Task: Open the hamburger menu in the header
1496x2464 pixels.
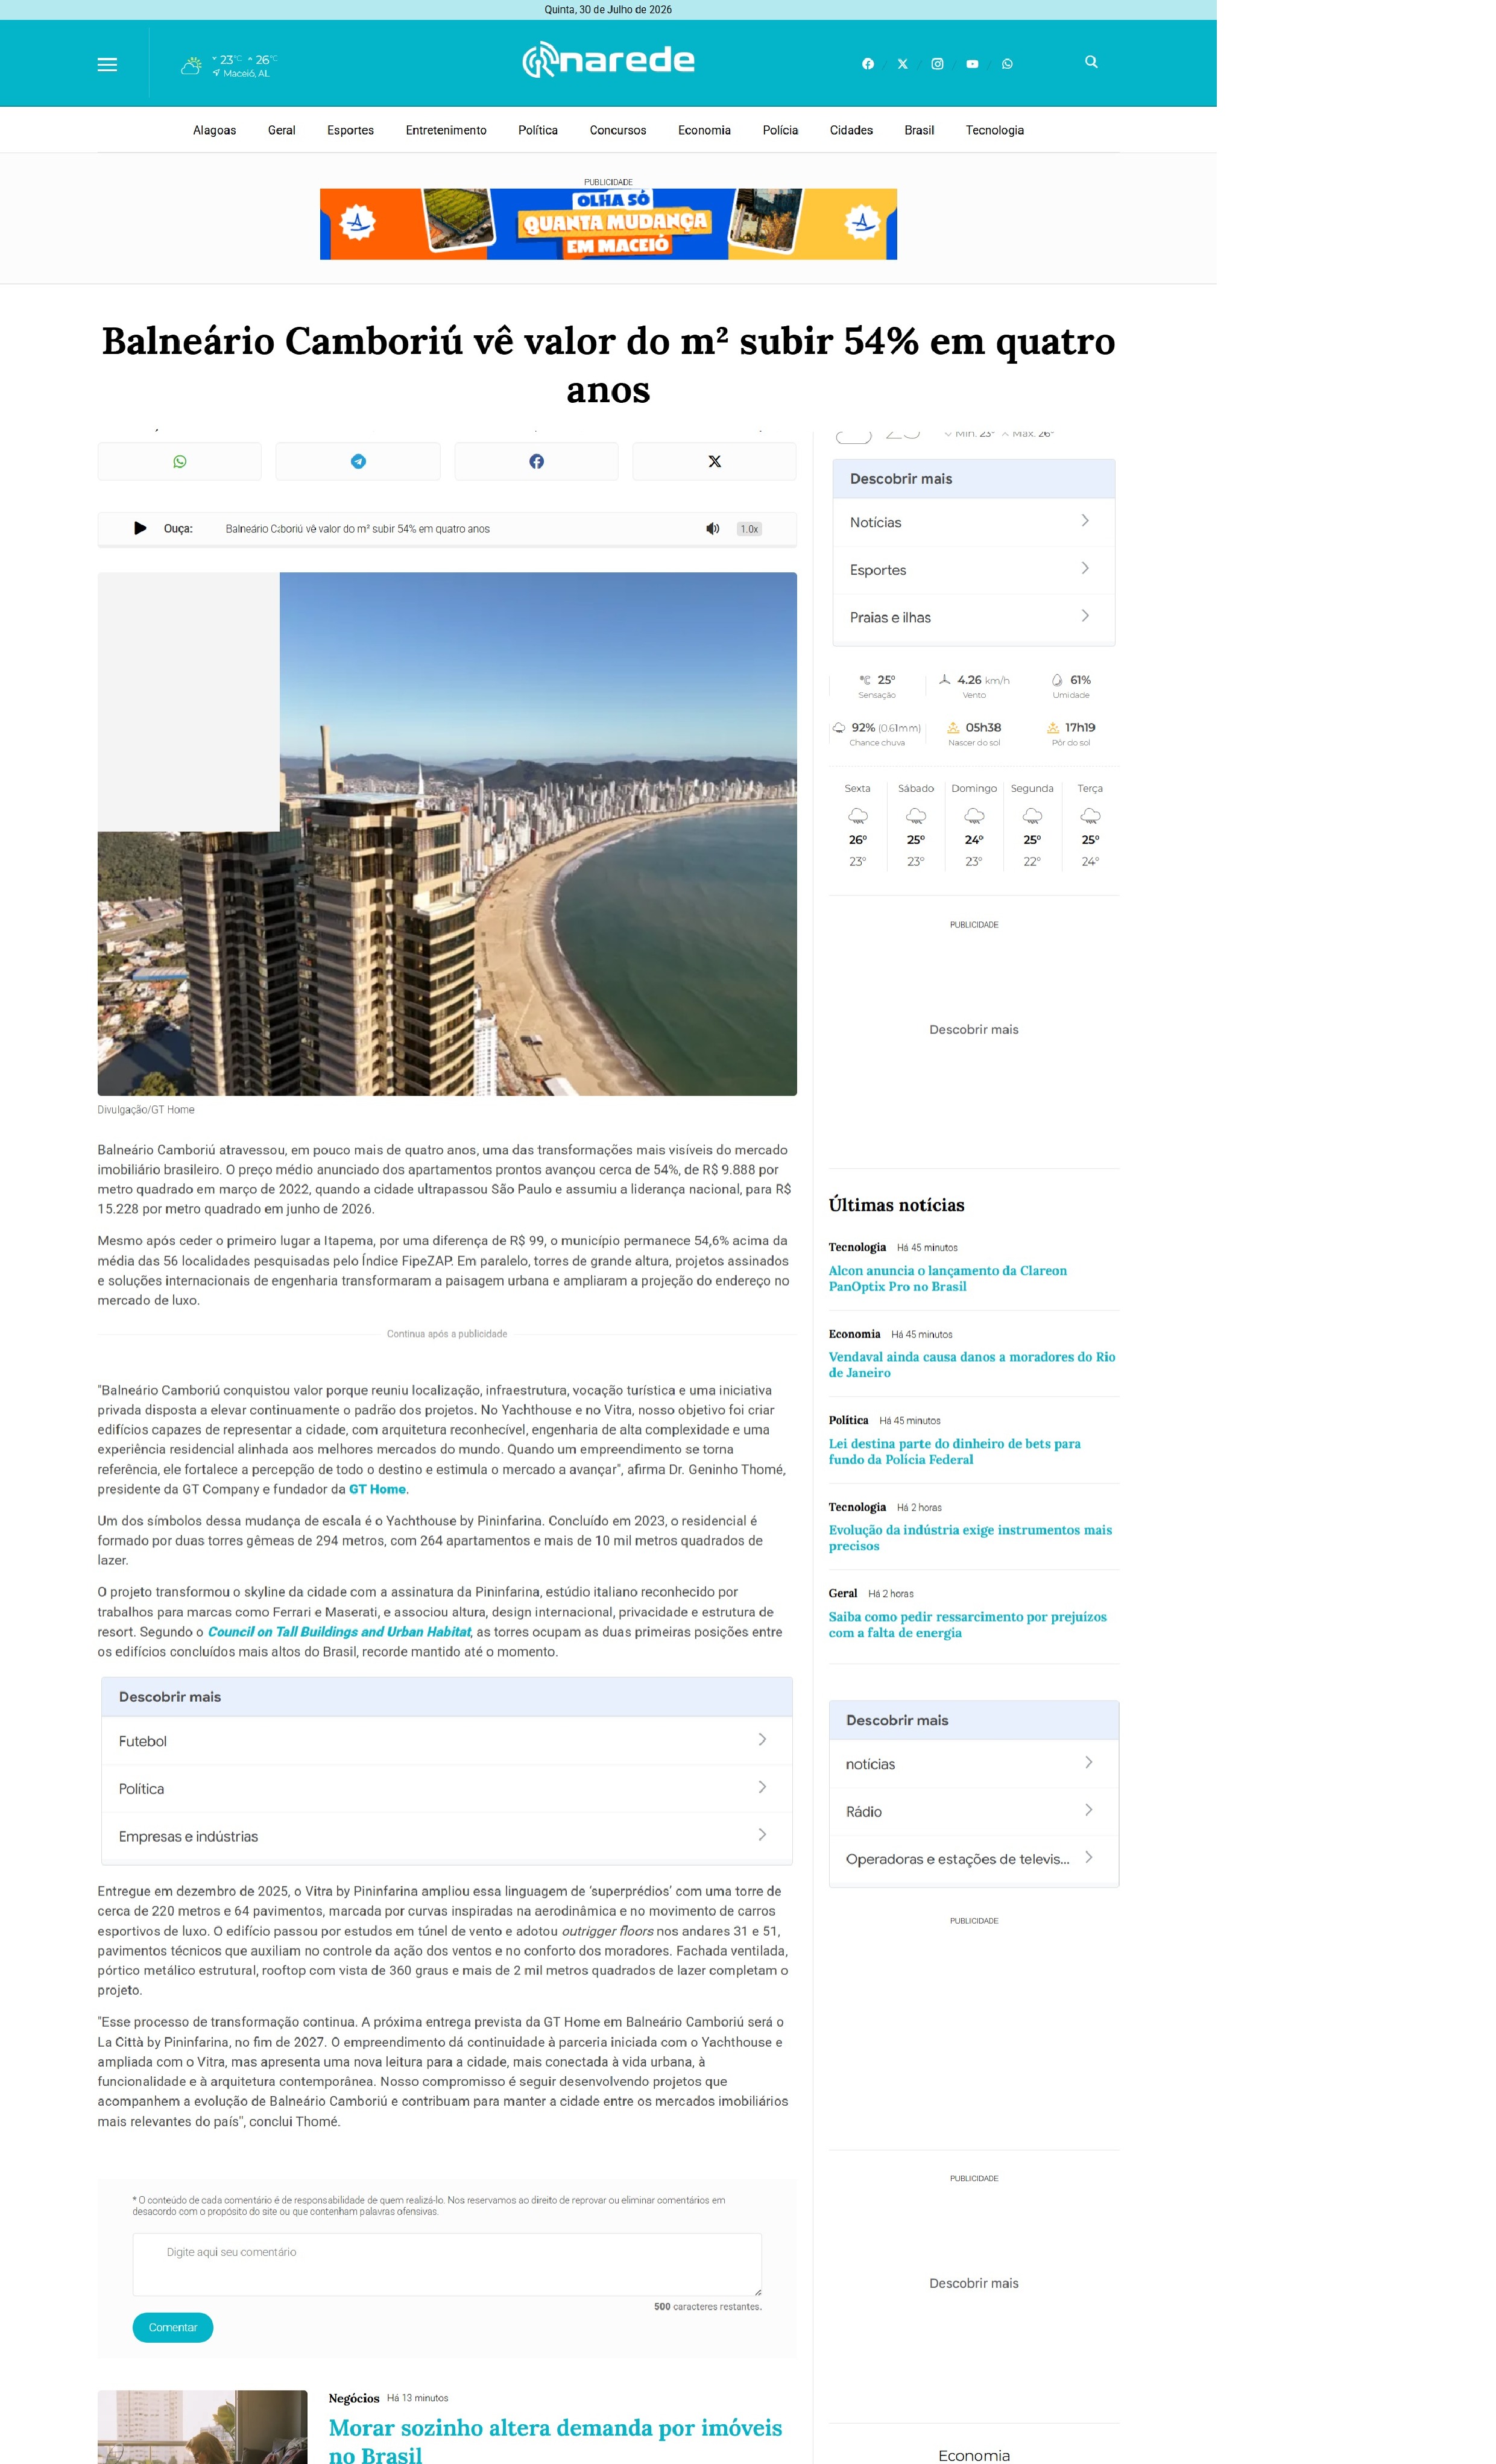Action: pos(107,64)
